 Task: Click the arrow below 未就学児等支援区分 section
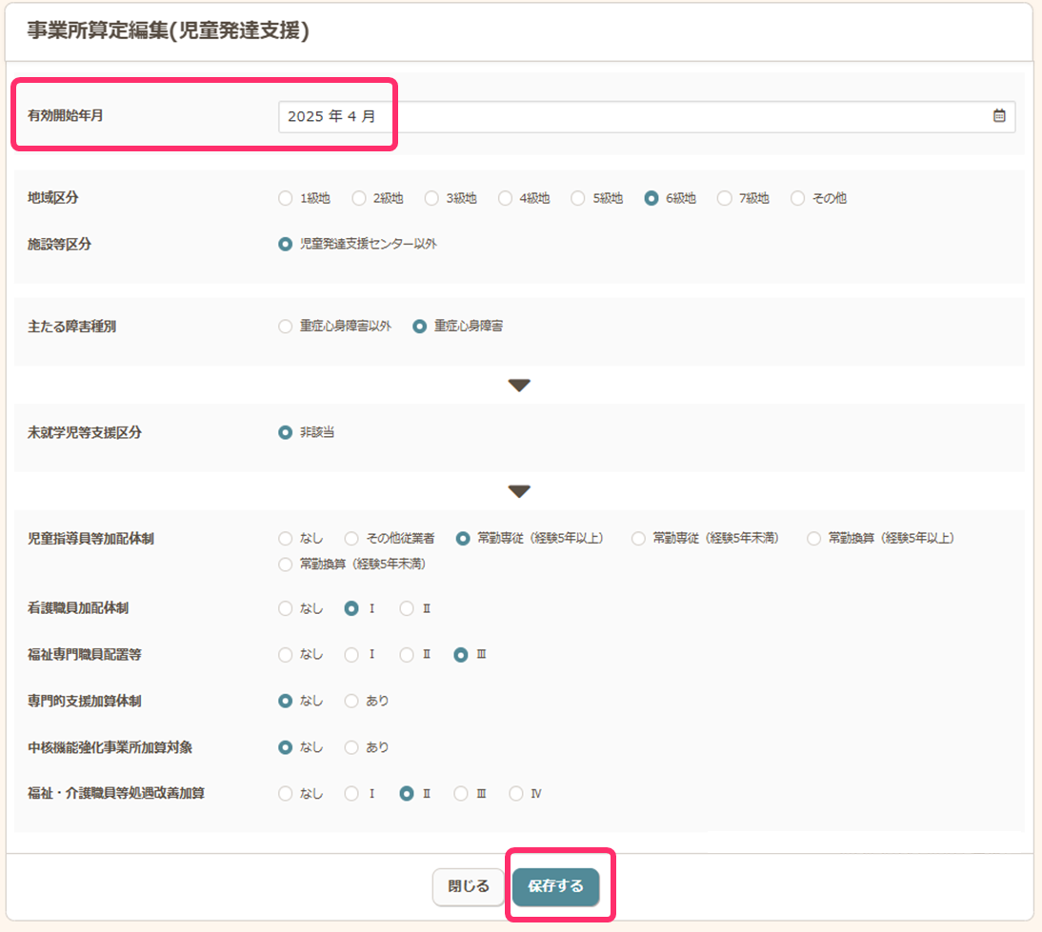point(519,492)
